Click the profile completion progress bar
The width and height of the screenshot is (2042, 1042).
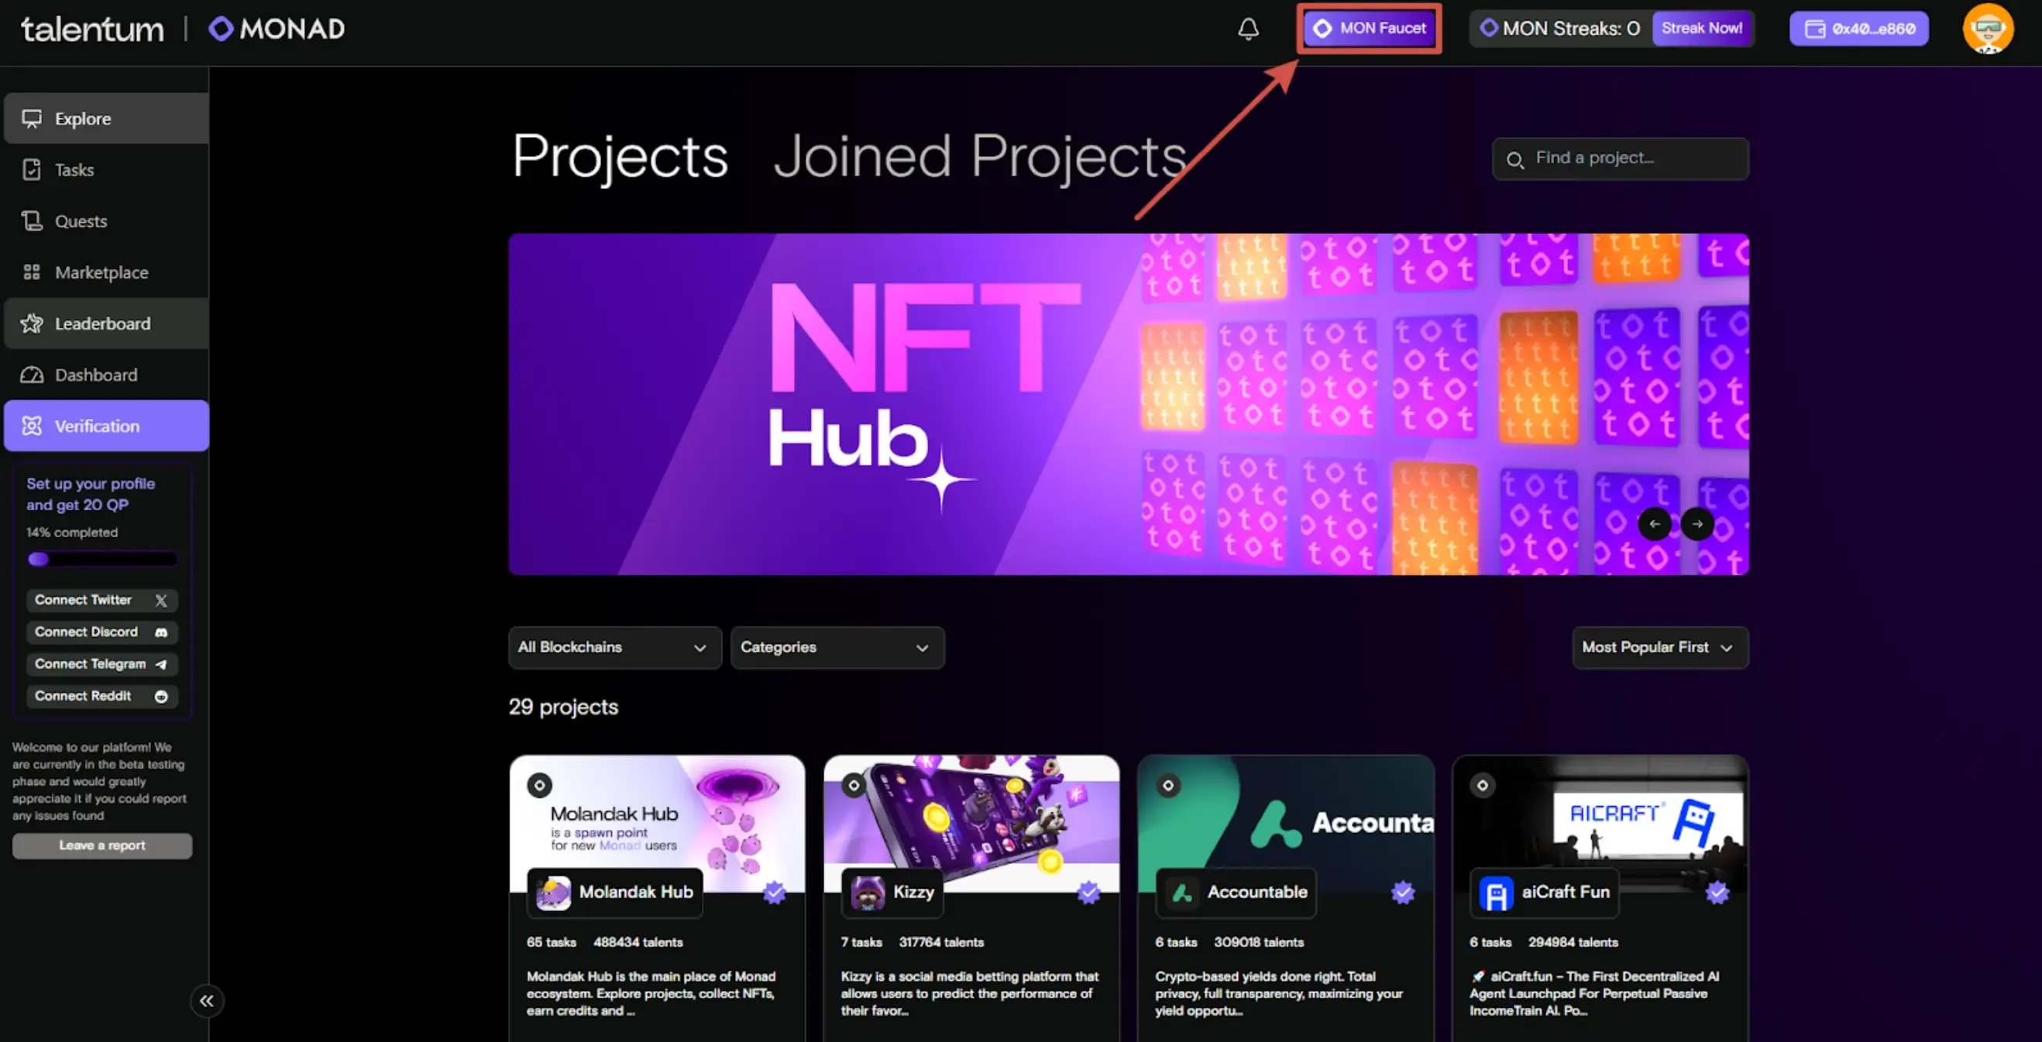pyautogui.click(x=101, y=559)
